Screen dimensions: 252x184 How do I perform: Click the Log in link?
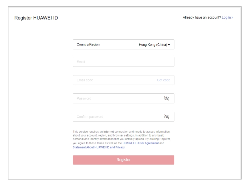tap(226, 17)
